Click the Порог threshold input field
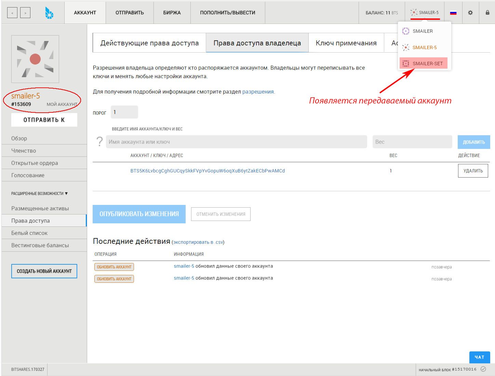The image size is (495, 376). point(124,112)
